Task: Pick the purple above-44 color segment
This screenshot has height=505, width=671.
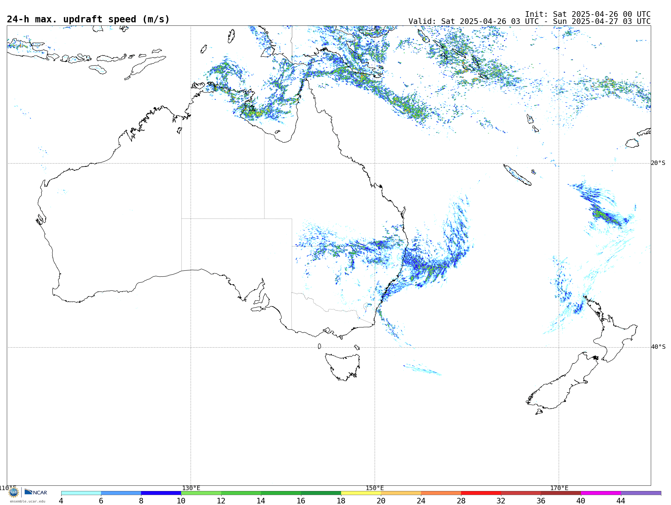Action: pyautogui.click(x=641, y=493)
